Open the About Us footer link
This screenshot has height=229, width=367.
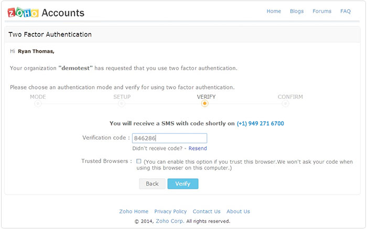(x=238, y=212)
